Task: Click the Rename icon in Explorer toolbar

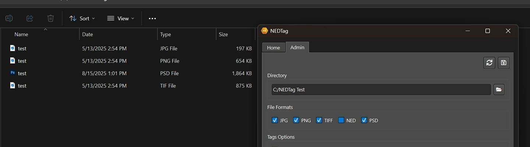Action: coord(9,18)
